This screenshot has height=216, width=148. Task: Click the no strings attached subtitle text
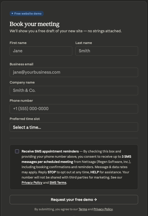(x=66, y=31)
